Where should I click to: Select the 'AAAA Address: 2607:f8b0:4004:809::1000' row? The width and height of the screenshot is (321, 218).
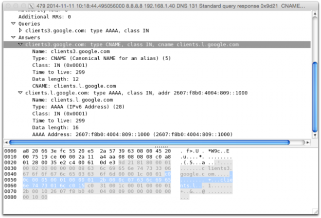tap(132, 134)
